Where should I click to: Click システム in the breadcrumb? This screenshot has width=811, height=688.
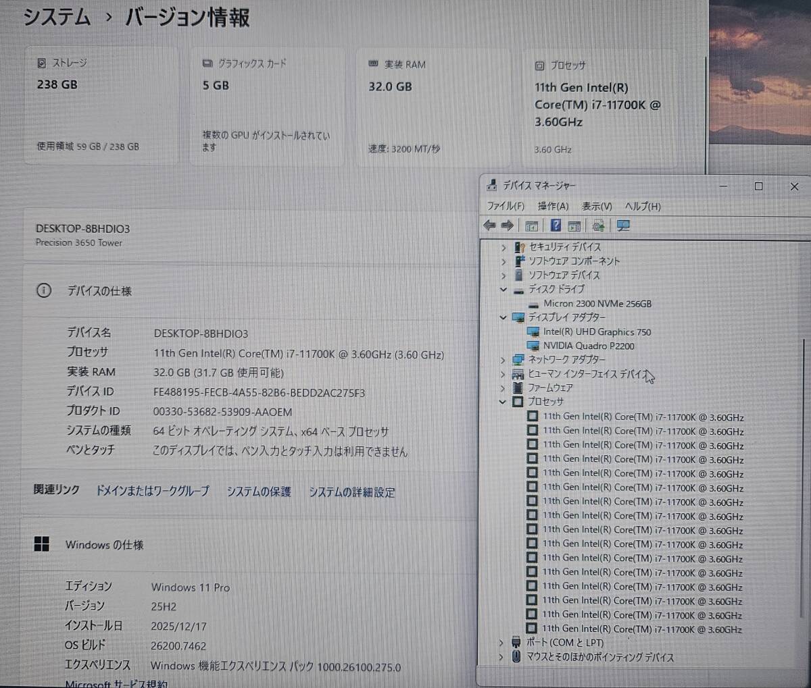coord(57,16)
